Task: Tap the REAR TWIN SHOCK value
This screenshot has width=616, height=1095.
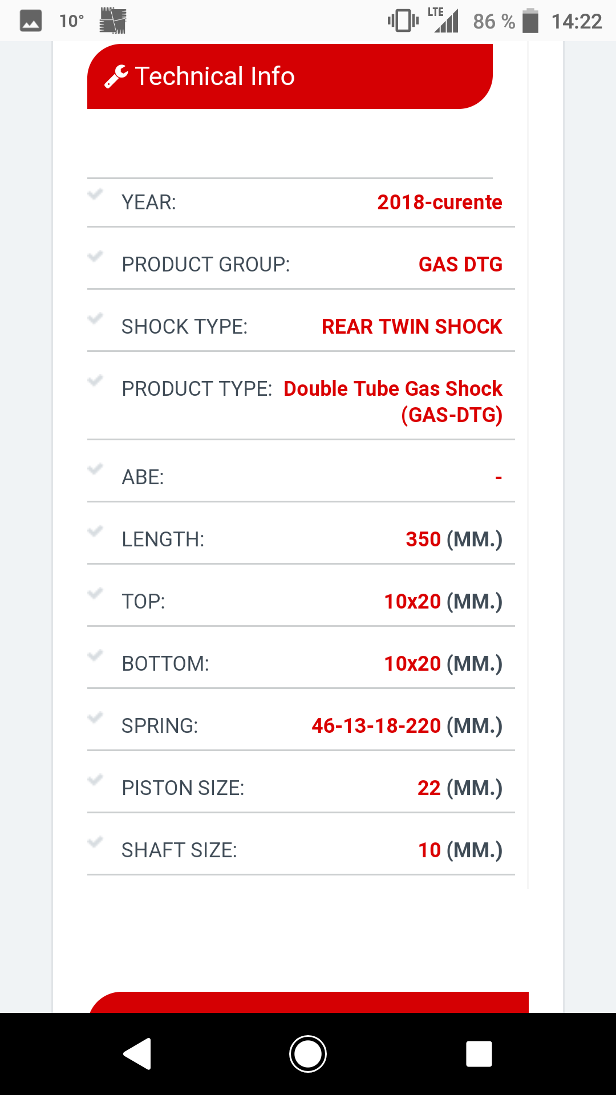Action: coord(411,327)
